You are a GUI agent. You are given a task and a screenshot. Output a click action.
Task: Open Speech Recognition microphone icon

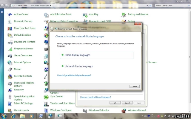10,97
